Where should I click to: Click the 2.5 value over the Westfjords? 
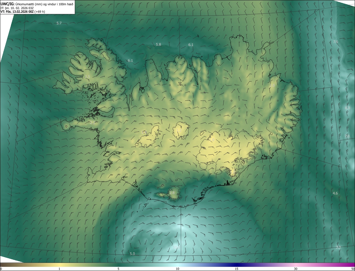click(x=88, y=76)
